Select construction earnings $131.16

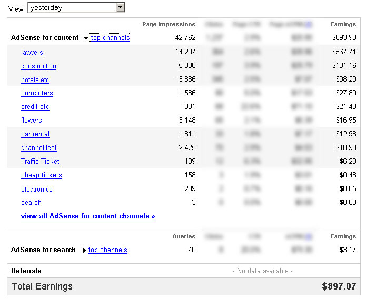coord(344,65)
